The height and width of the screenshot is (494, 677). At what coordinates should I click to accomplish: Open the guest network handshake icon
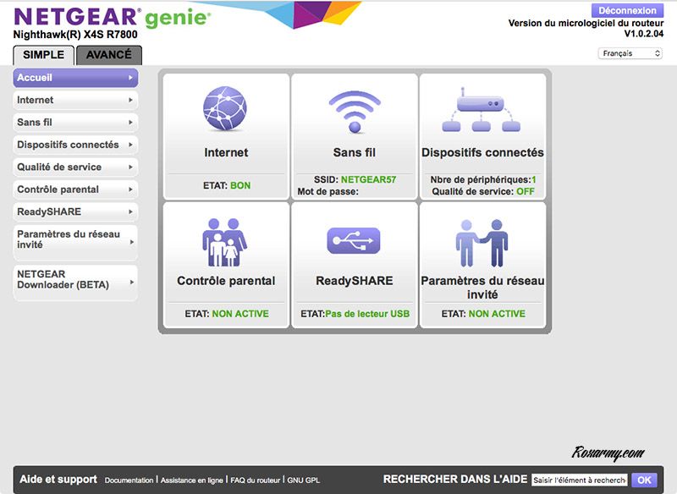pyautogui.click(x=482, y=242)
